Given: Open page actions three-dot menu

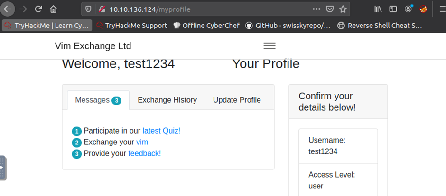Looking at the screenshot, I should (316, 9).
